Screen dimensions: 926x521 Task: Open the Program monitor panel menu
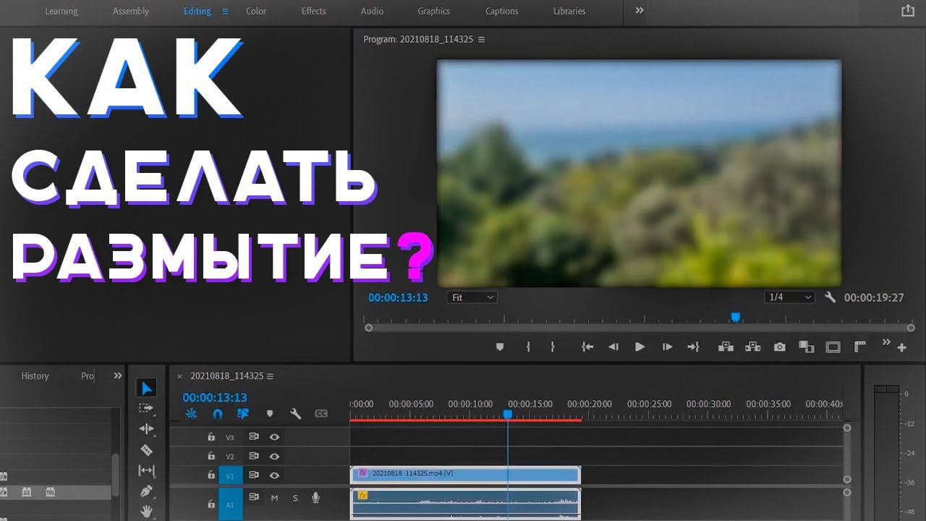point(482,40)
